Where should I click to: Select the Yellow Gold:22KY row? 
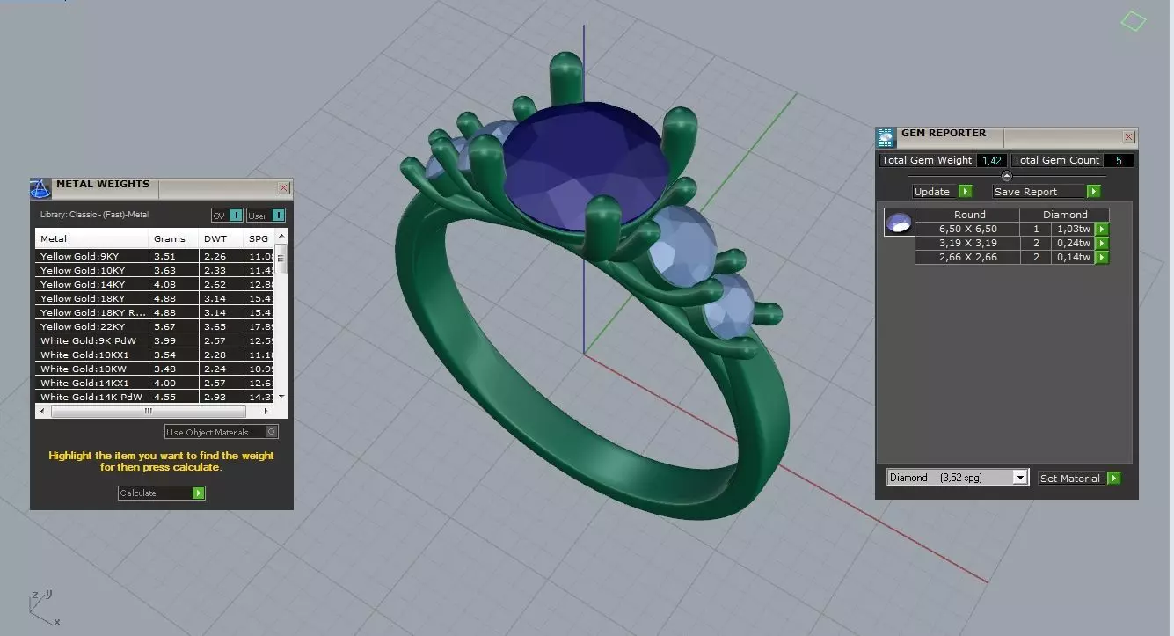(x=156, y=327)
